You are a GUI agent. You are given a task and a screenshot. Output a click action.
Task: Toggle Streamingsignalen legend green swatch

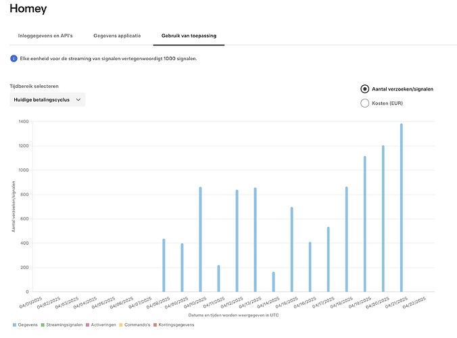pos(43,325)
